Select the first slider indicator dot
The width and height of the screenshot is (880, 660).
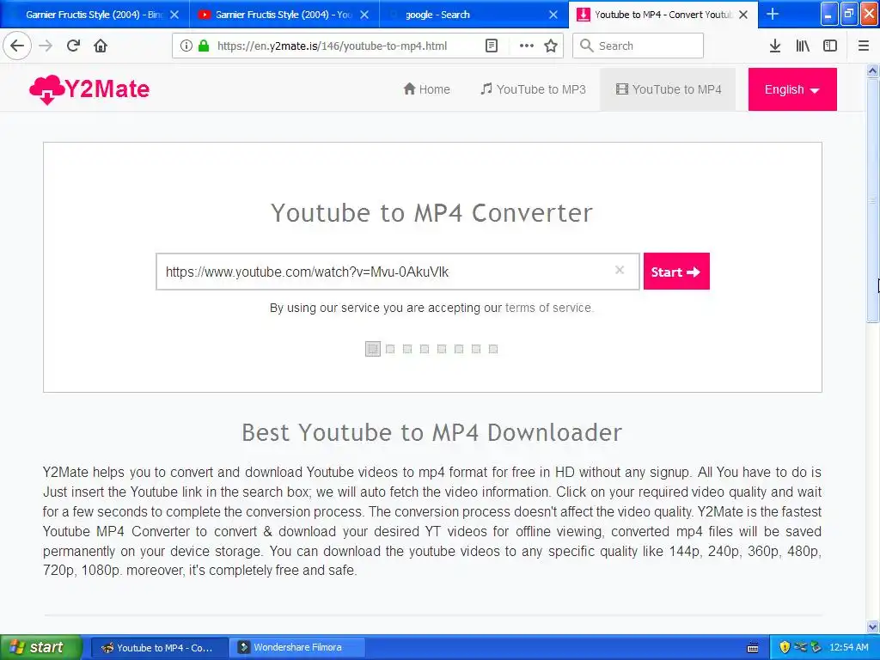click(373, 349)
